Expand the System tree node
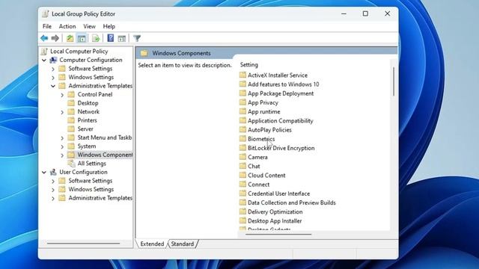The width and height of the screenshot is (479, 269). 62,146
